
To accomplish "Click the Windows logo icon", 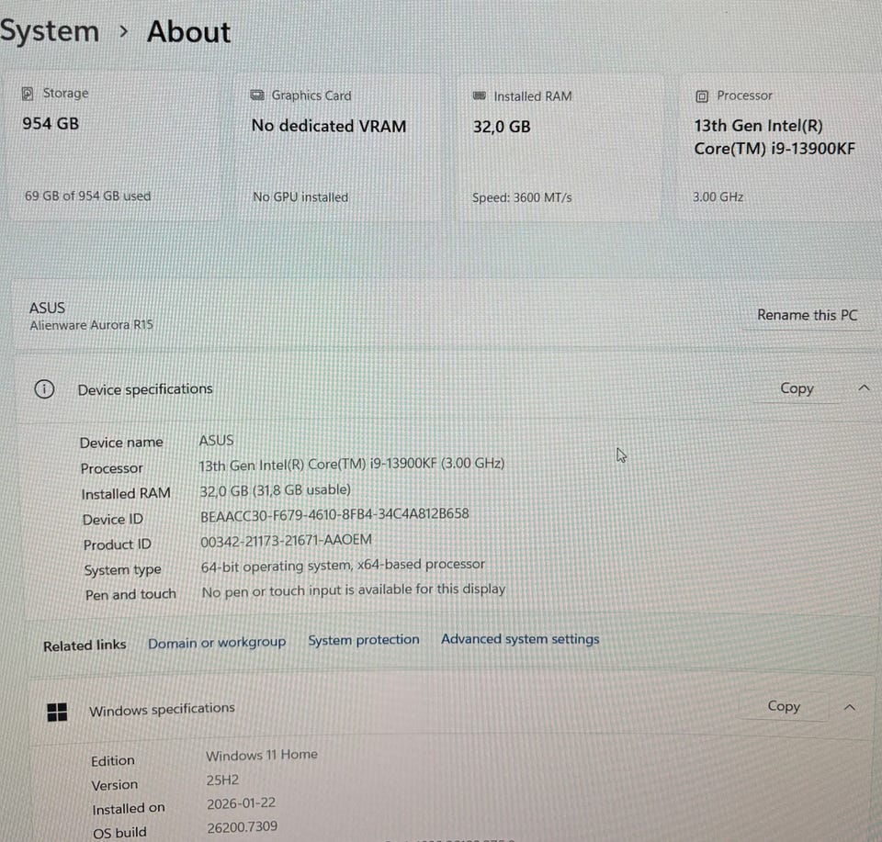I will [57, 712].
